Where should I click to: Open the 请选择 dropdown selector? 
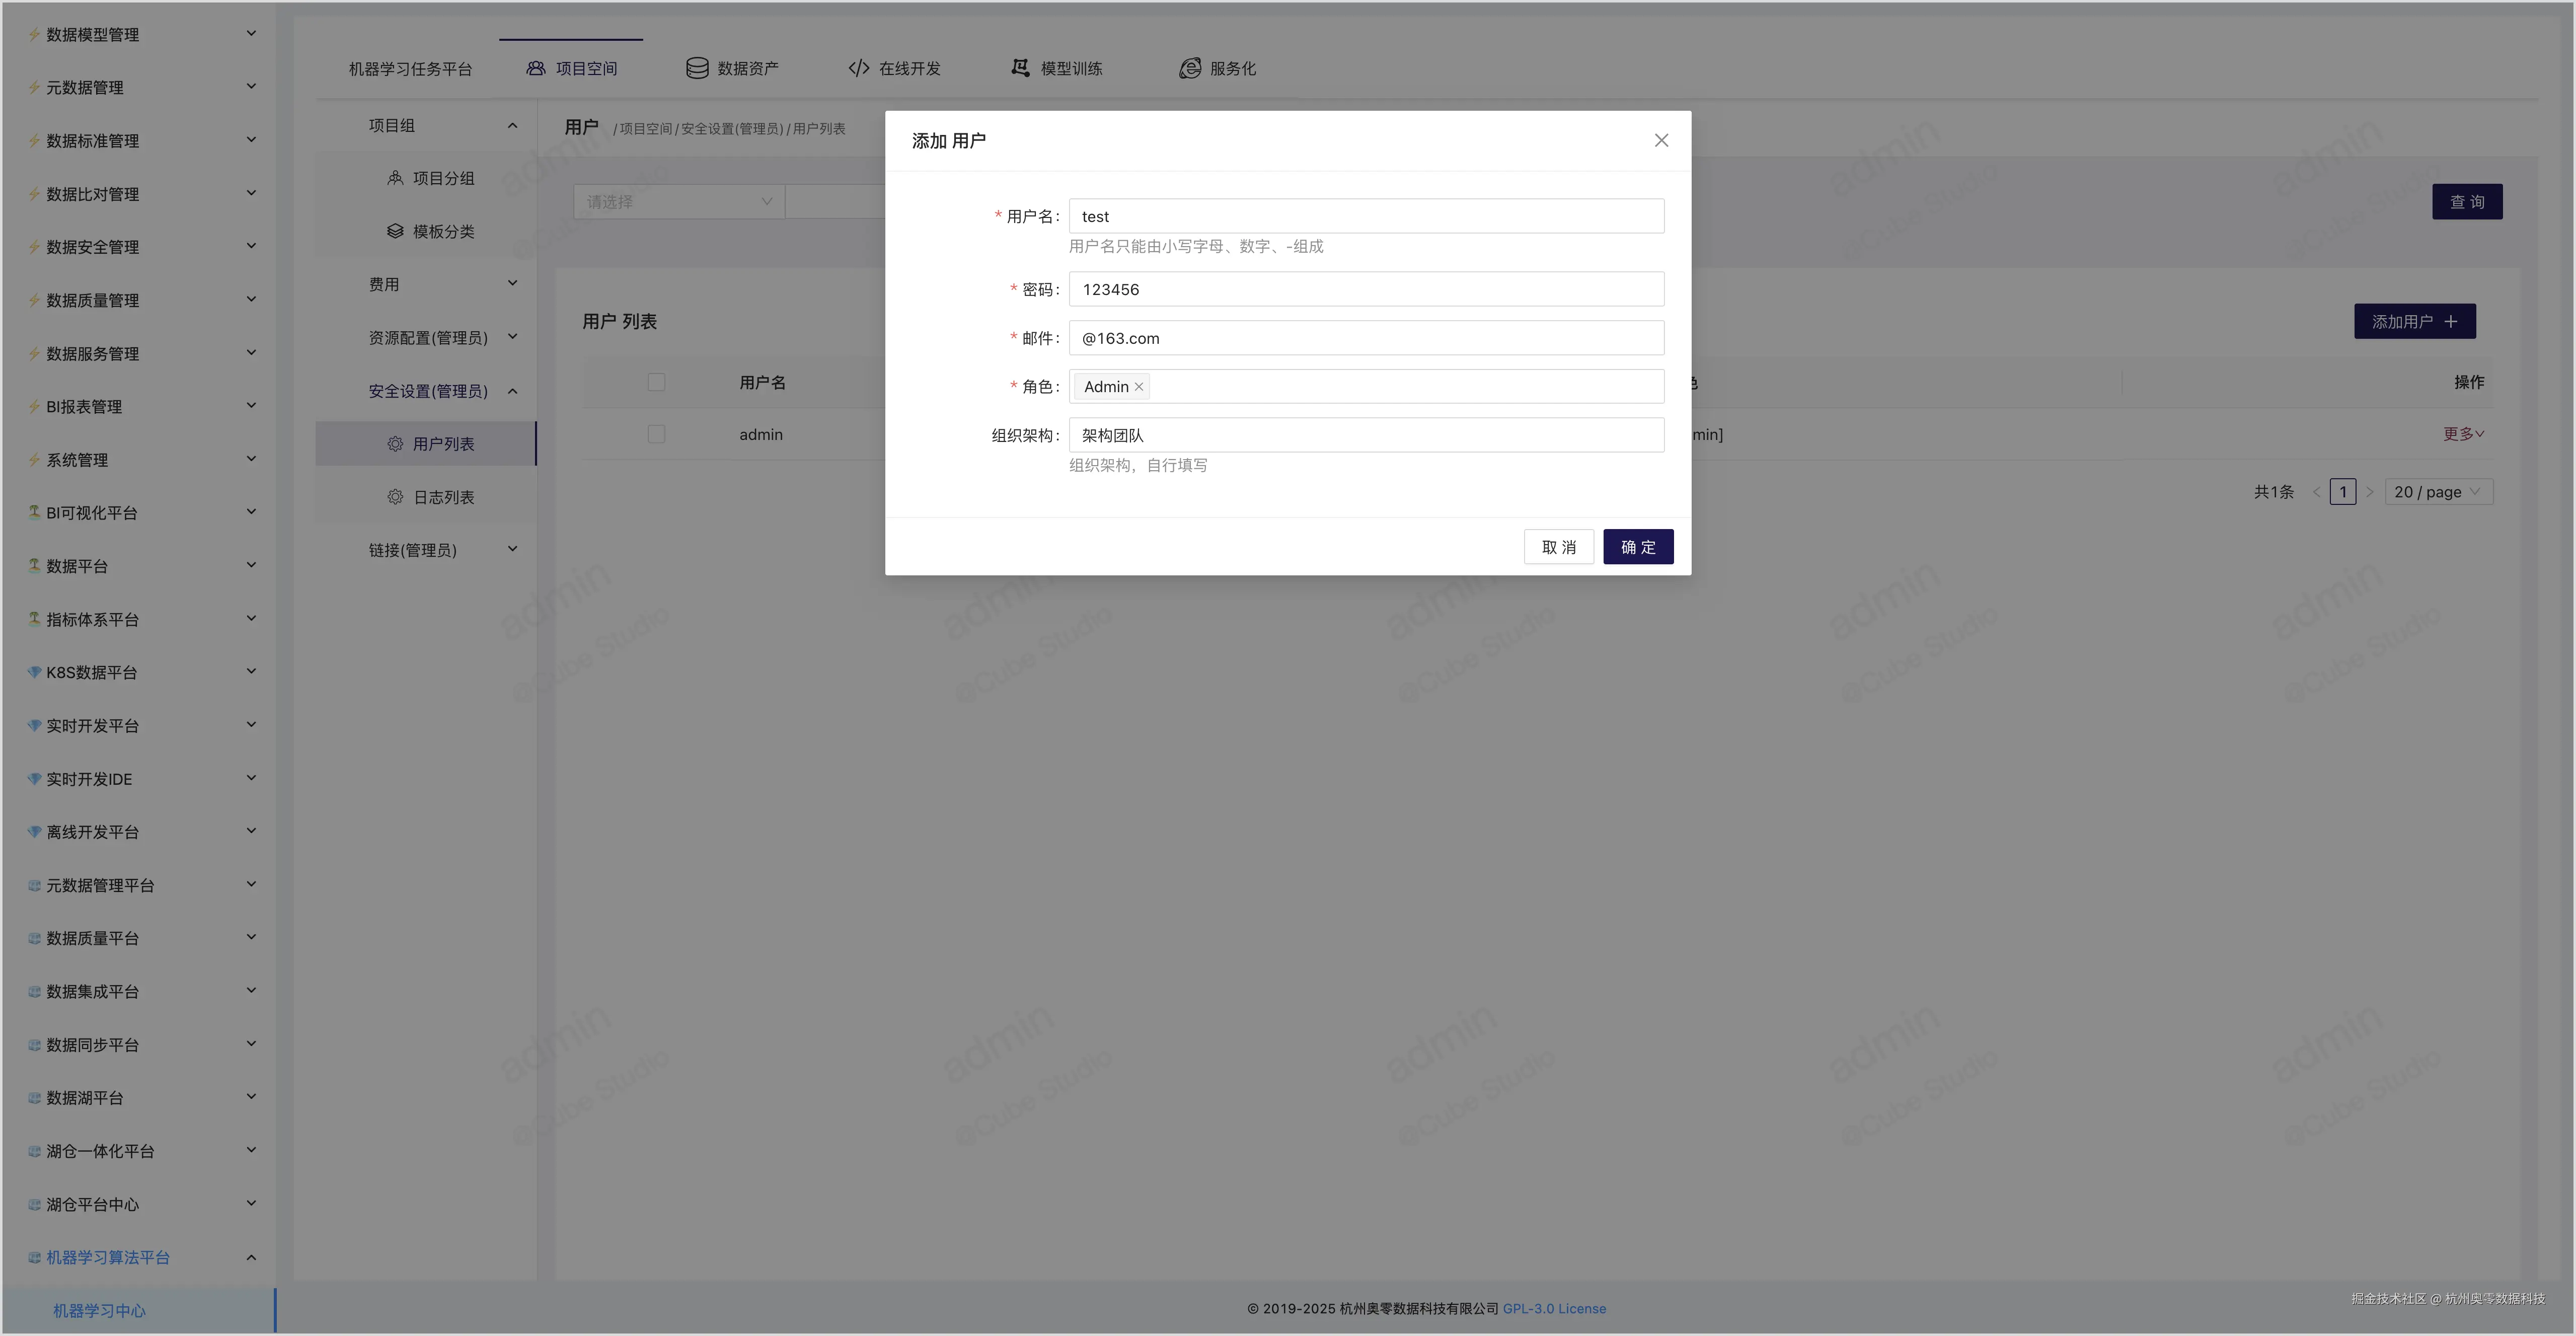[678, 201]
